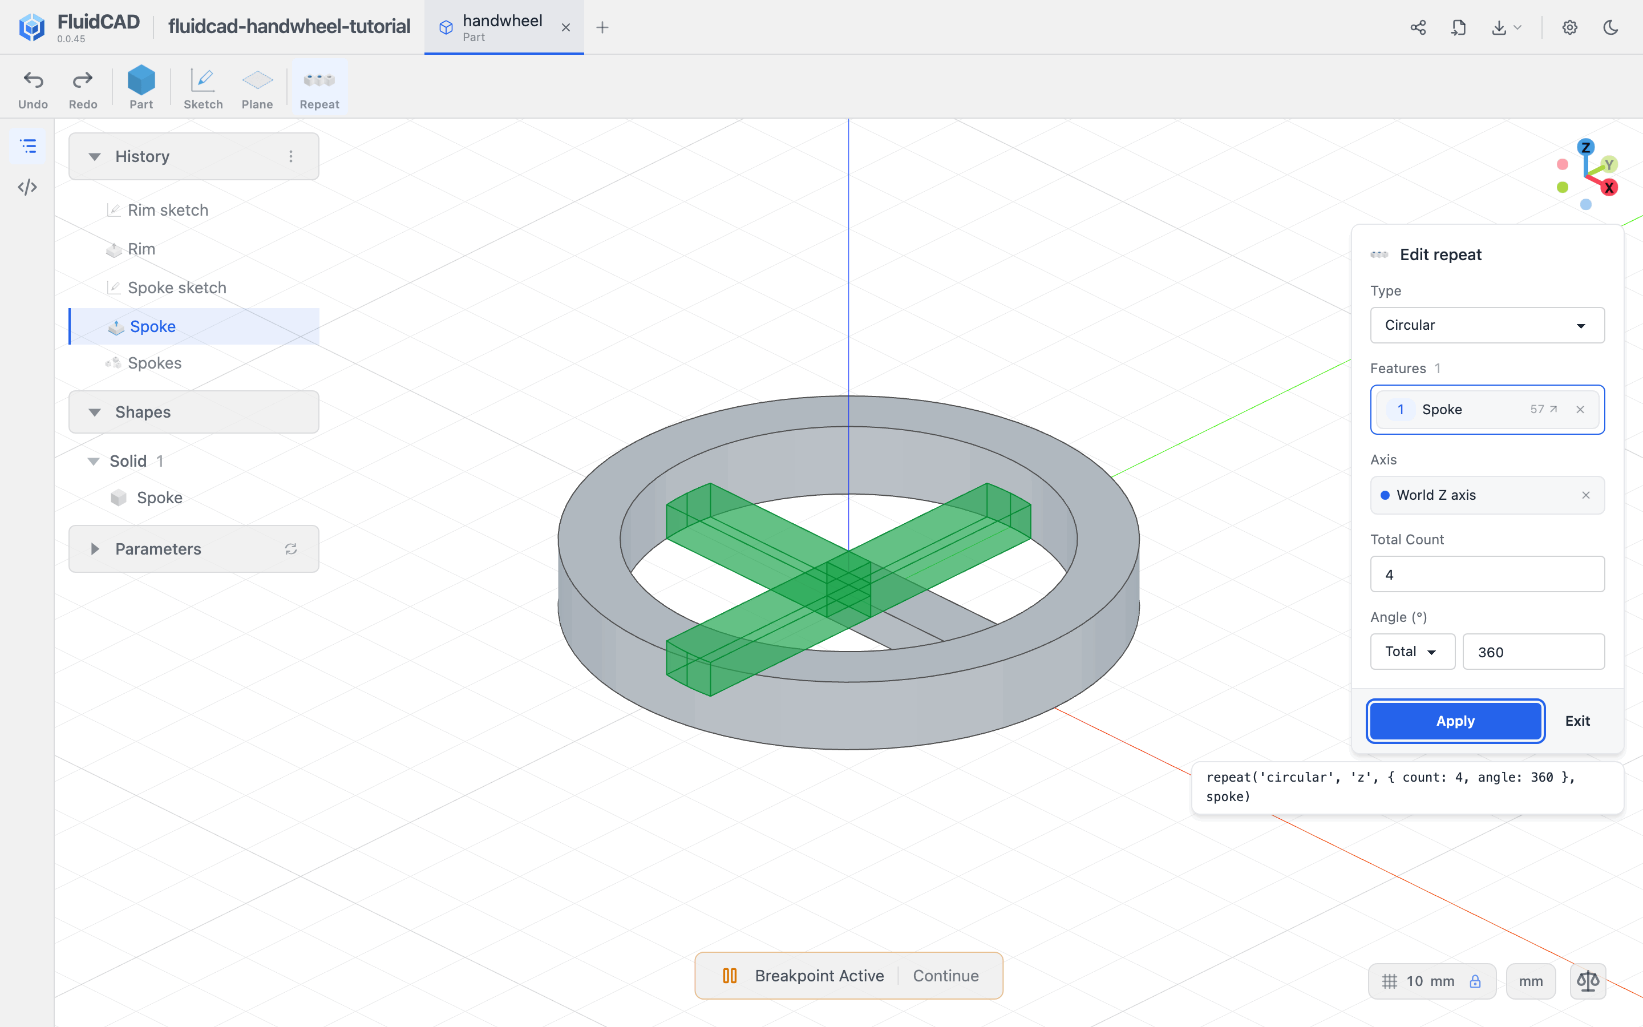Toggle the grid size lock icon
The height and width of the screenshot is (1027, 1643).
[1475, 981]
